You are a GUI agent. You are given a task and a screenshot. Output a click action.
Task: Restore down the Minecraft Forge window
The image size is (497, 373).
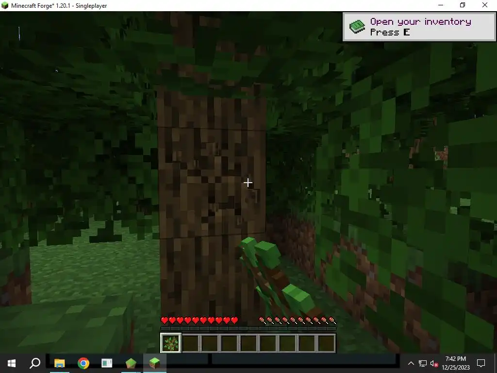coord(463,5)
